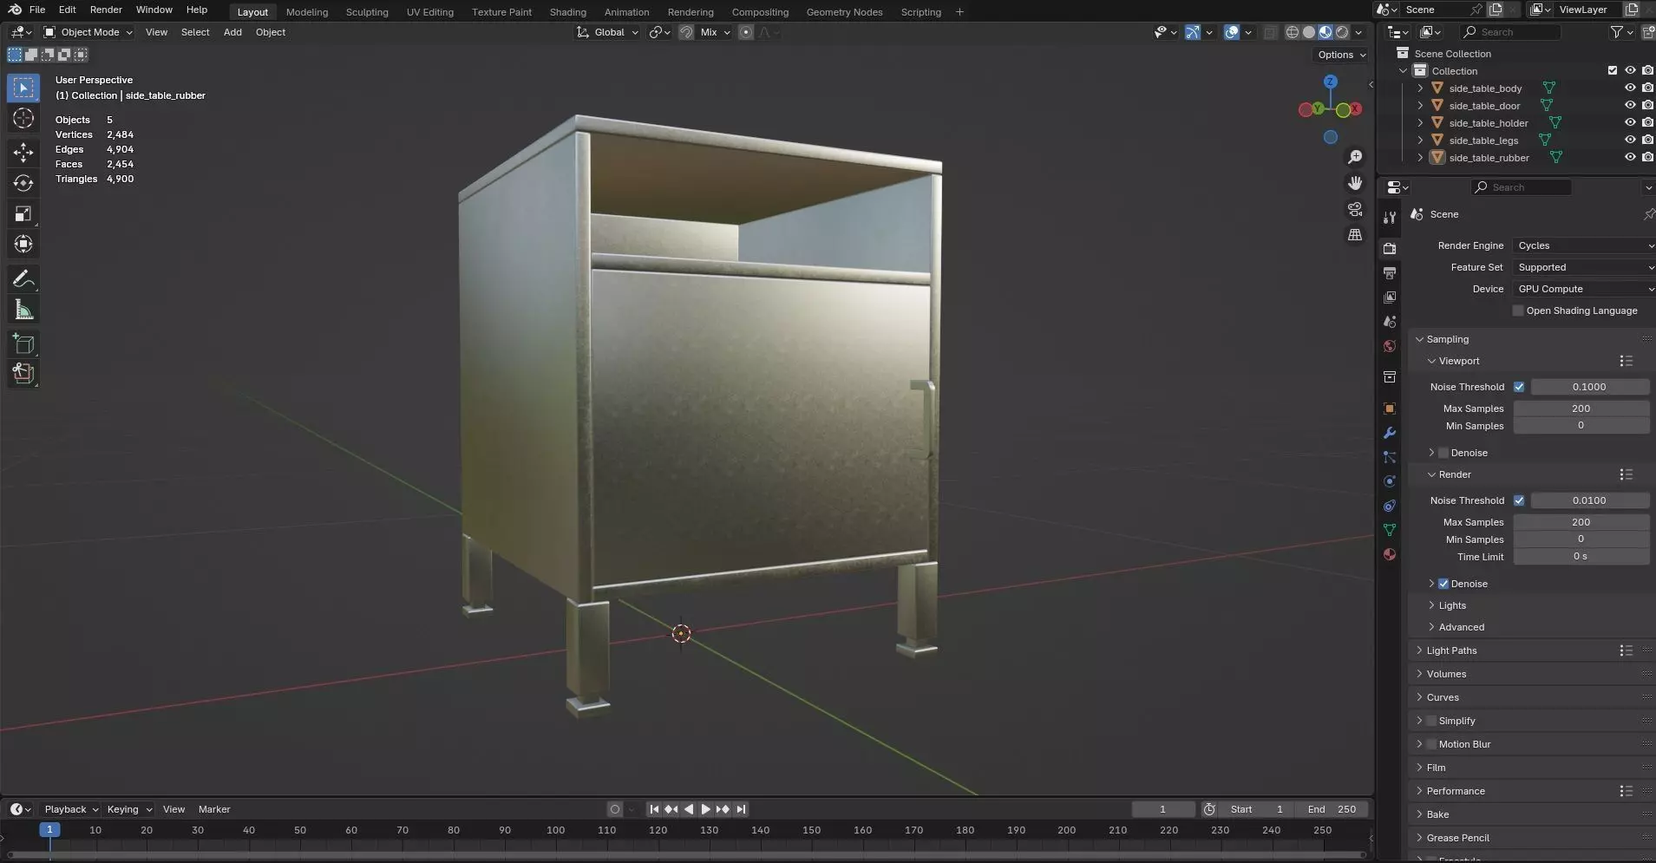The image size is (1656, 863).
Task: Switch to the Shading workspace tab
Action: (567, 12)
